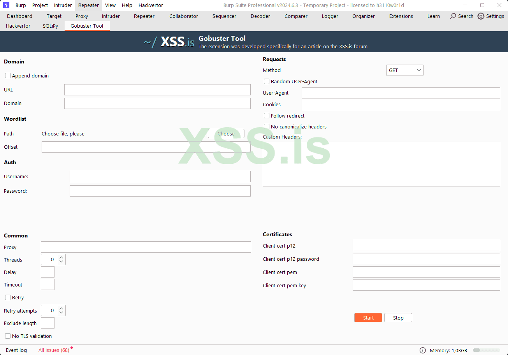Click Choose to select wordlist file
The image size is (508, 355).
click(x=226, y=134)
